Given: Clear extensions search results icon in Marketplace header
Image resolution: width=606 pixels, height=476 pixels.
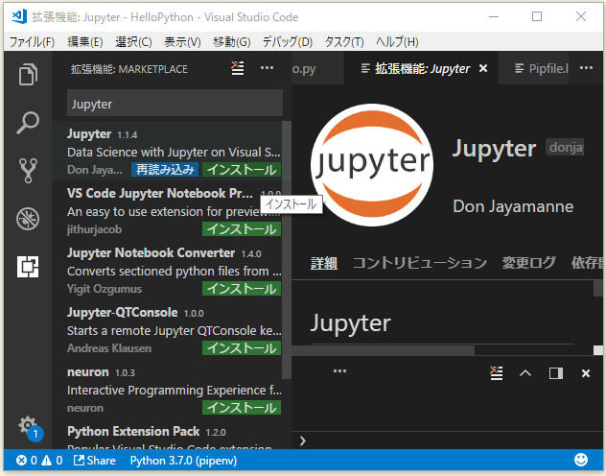Looking at the screenshot, I should pyautogui.click(x=238, y=68).
